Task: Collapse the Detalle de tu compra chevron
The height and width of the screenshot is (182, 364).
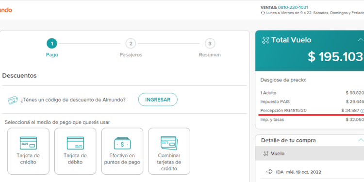Action: coord(361,140)
